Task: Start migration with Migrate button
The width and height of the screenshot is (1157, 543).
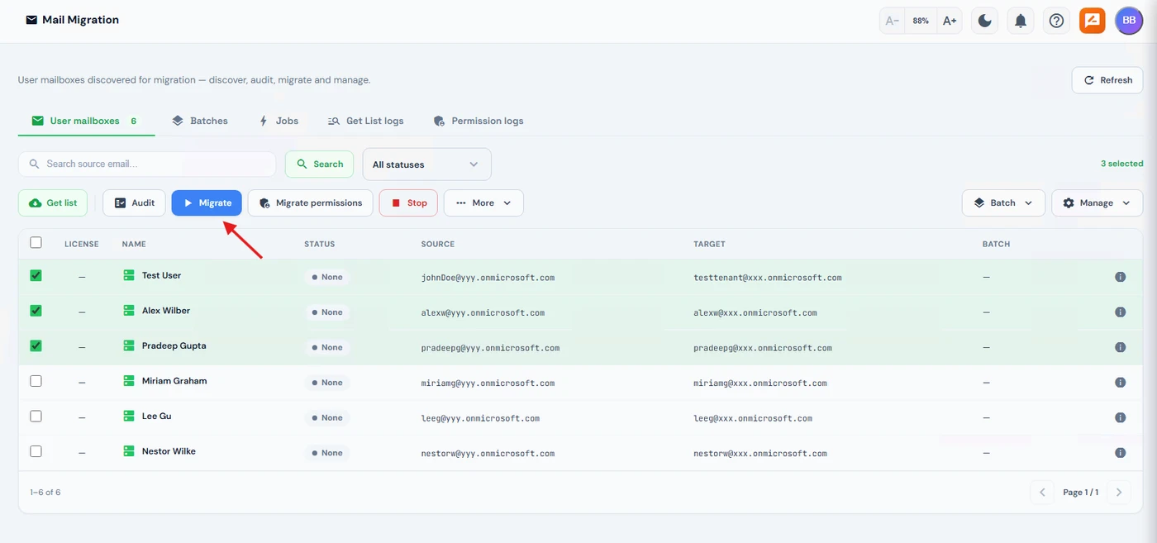Action: 207,203
